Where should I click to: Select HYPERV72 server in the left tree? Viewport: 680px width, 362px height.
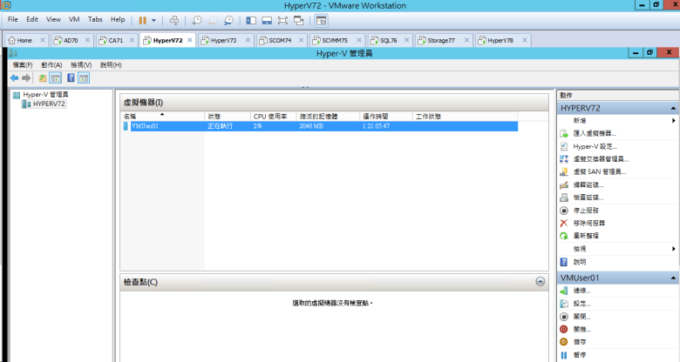click(48, 104)
